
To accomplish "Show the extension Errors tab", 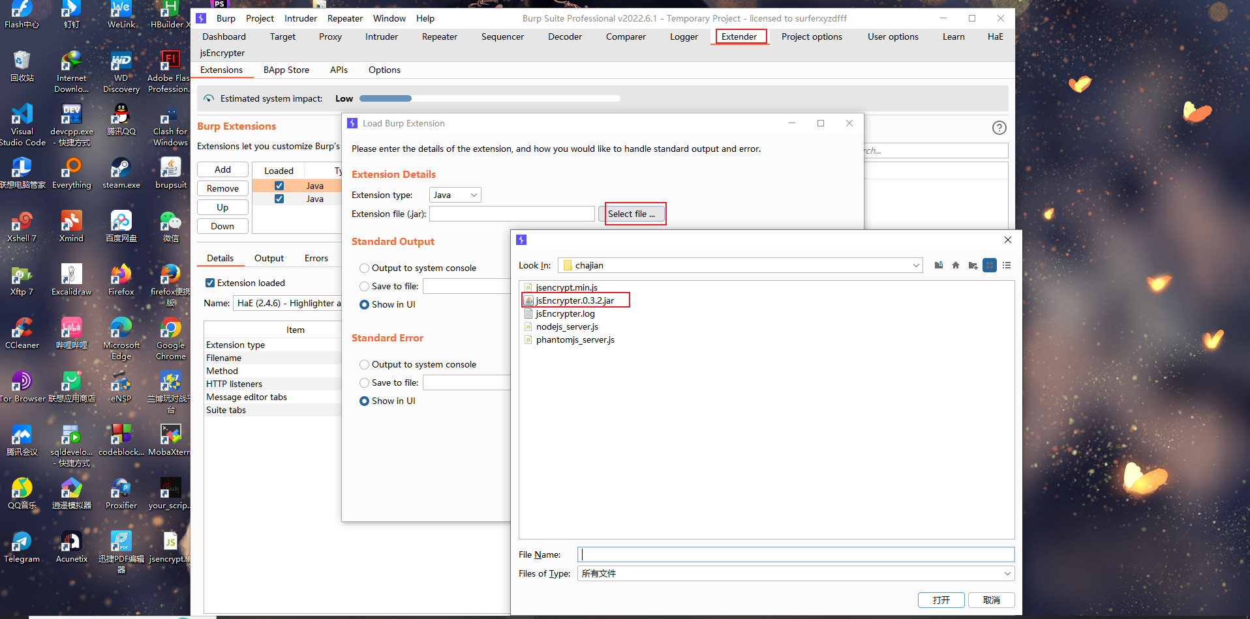I will (316, 258).
